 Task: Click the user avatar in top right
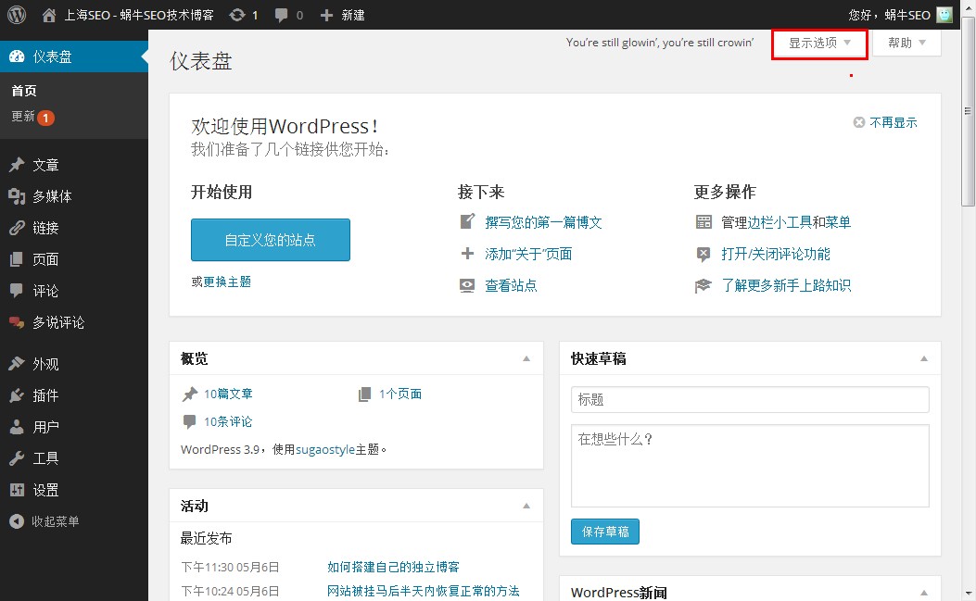(944, 15)
